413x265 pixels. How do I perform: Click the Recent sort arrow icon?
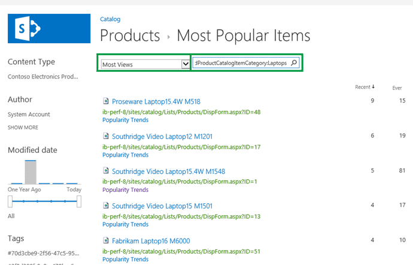373,86
